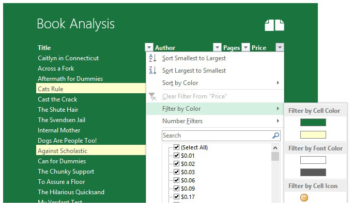
Task: Click the clear filter funnel icon
Action: tap(152, 96)
